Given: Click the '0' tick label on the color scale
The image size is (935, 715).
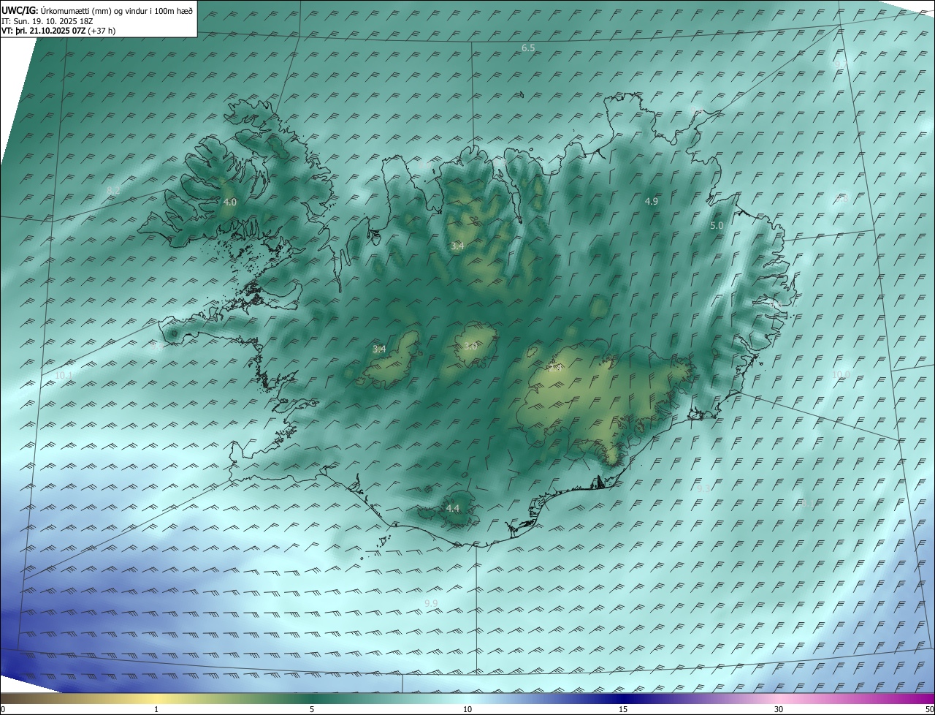Looking at the screenshot, I should (3, 710).
